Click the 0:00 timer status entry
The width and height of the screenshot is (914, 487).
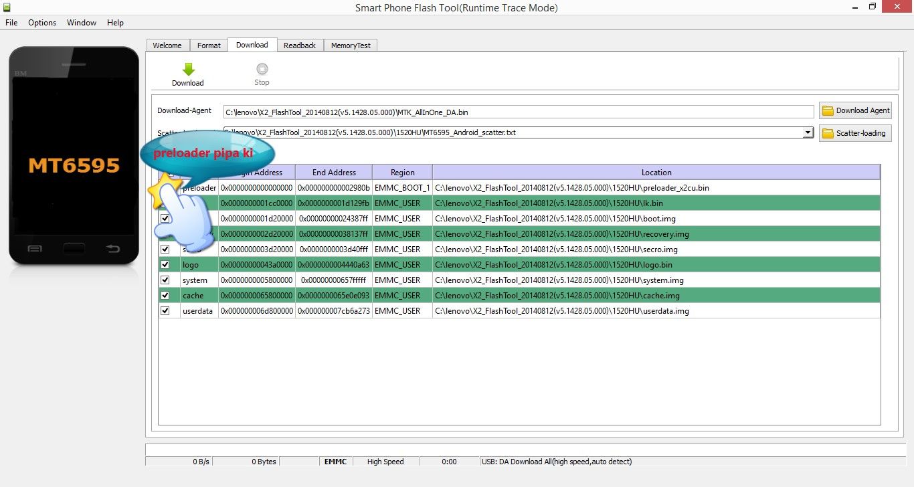click(x=449, y=462)
